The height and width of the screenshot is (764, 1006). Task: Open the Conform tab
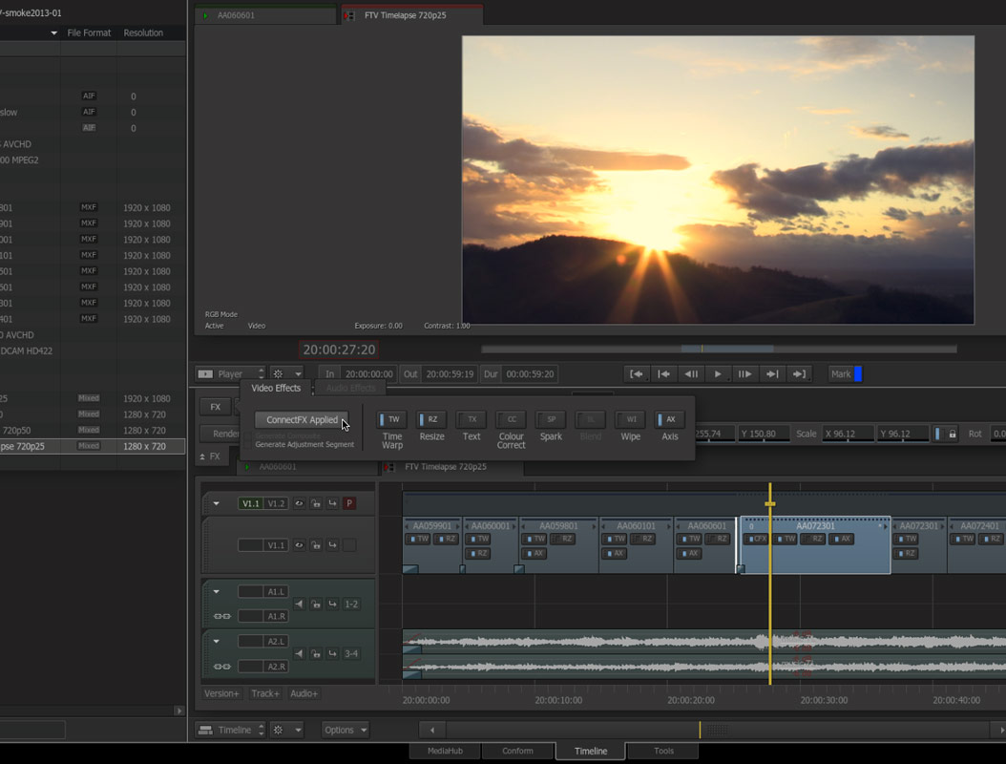[x=517, y=752]
